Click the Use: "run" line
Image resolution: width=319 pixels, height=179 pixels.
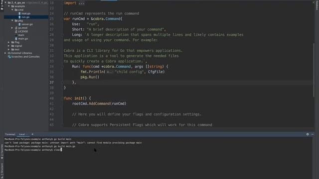coord(85,24)
